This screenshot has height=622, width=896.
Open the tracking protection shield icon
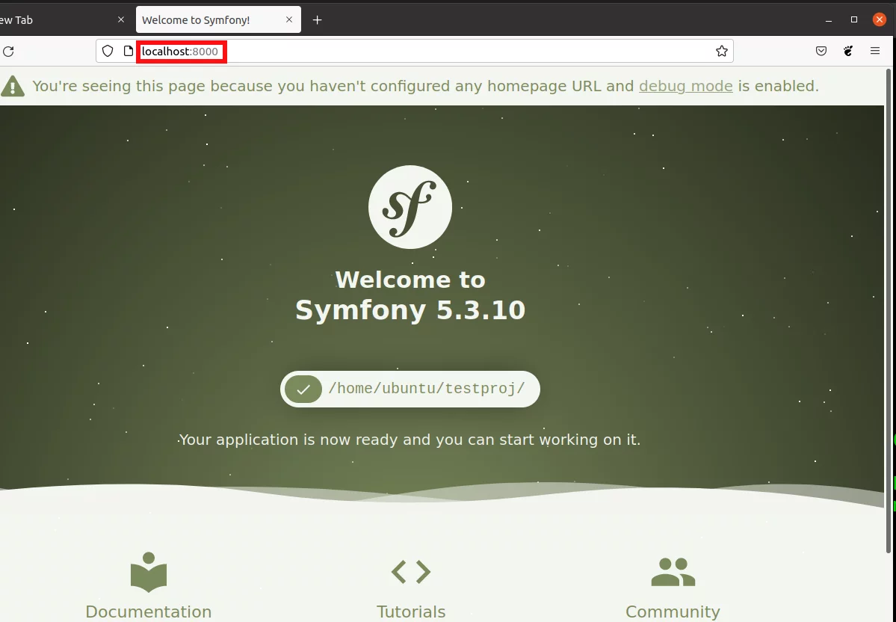[108, 51]
